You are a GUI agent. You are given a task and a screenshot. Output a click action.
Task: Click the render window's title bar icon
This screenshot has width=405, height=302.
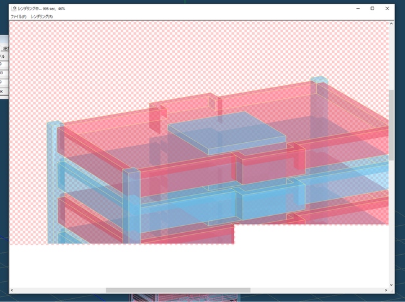[14, 9]
